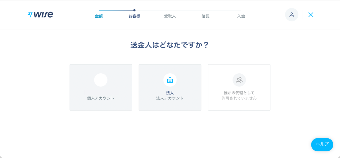Click the completed progress line above 金額

coord(116,10)
